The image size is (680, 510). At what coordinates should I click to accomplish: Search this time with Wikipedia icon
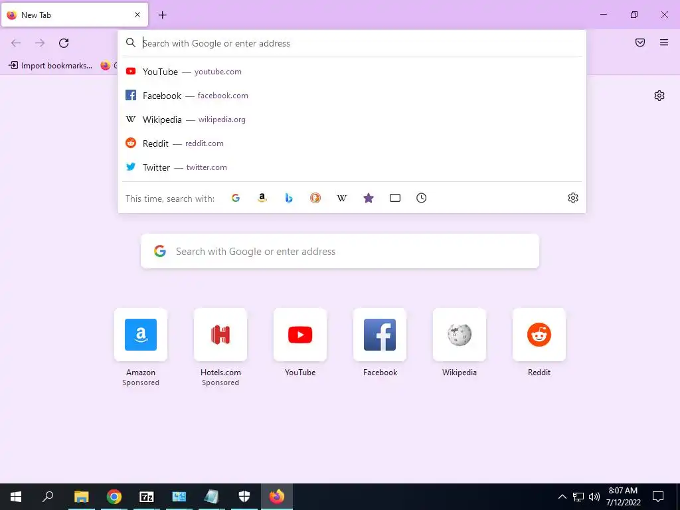click(342, 198)
